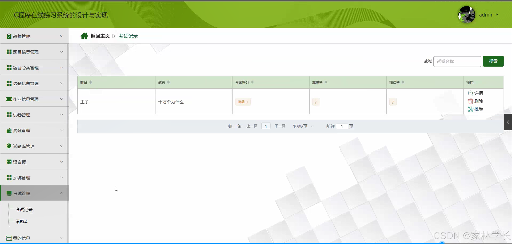This screenshot has width=512, height=244.
Task: Click the home icon beside 返回主页
Action: click(x=84, y=36)
